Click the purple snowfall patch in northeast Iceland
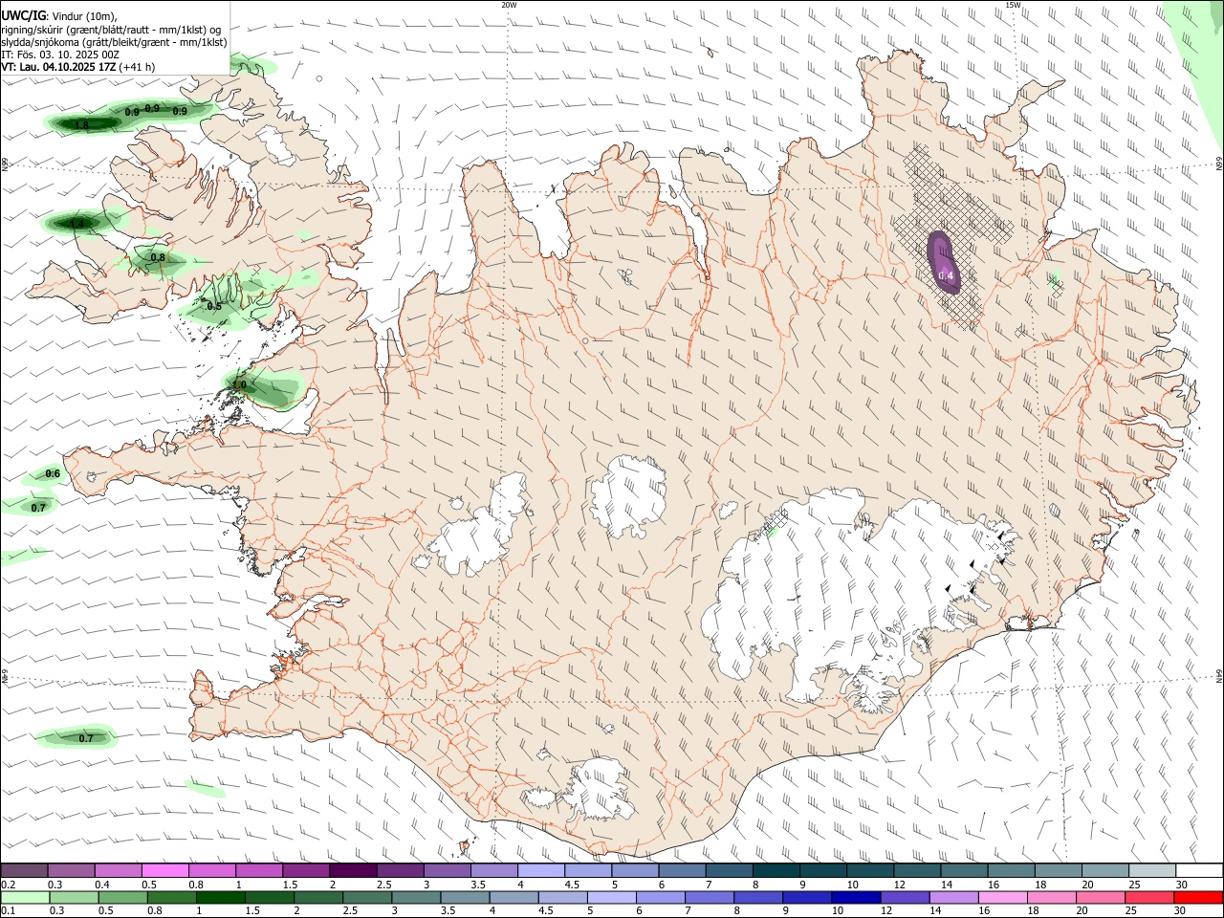 point(943,261)
